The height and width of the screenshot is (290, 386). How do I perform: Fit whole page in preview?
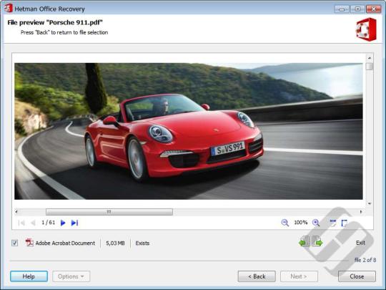click(345, 223)
